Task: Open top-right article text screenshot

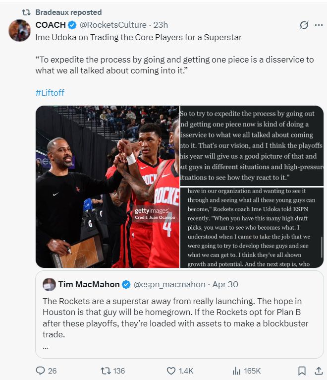Action: point(252,146)
